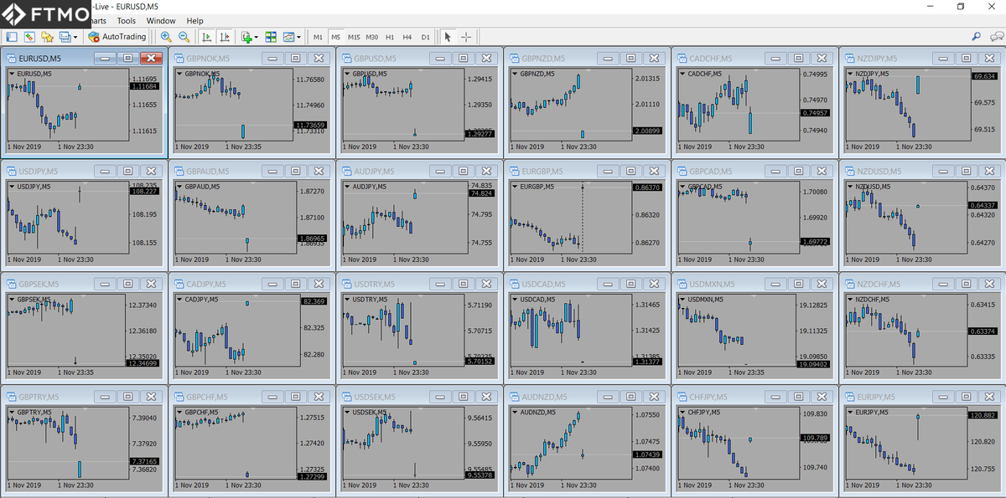The width and height of the screenshot is (1006, 498).
Task: Zoom in on the chart
Action: click(x=166, y=37)
